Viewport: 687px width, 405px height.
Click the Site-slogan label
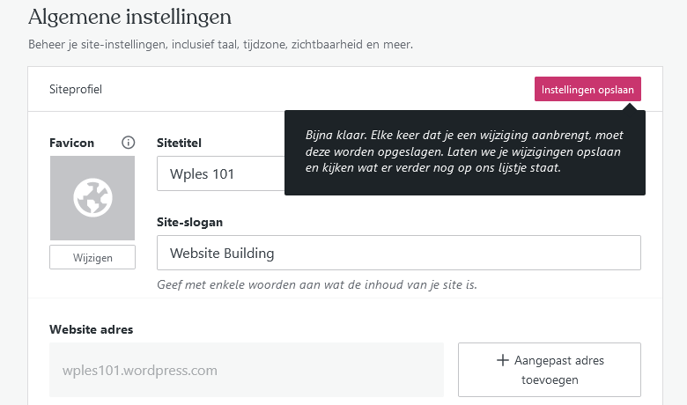click(189, 222)
